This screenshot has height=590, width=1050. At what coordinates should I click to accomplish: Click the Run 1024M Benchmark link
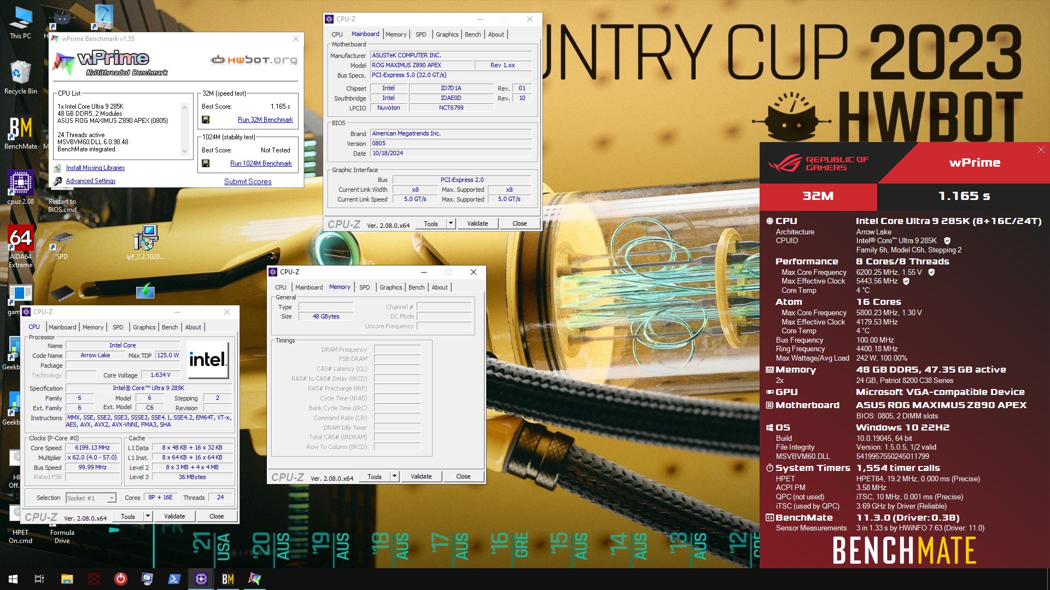click(261, 163)
